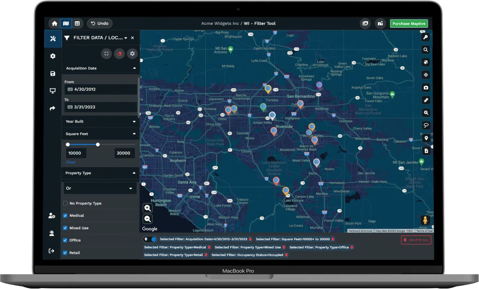Open Filter Data / Loc... panel menu
Image resolution: width=479 pixels, height=289 pixels.
point(126,38)
